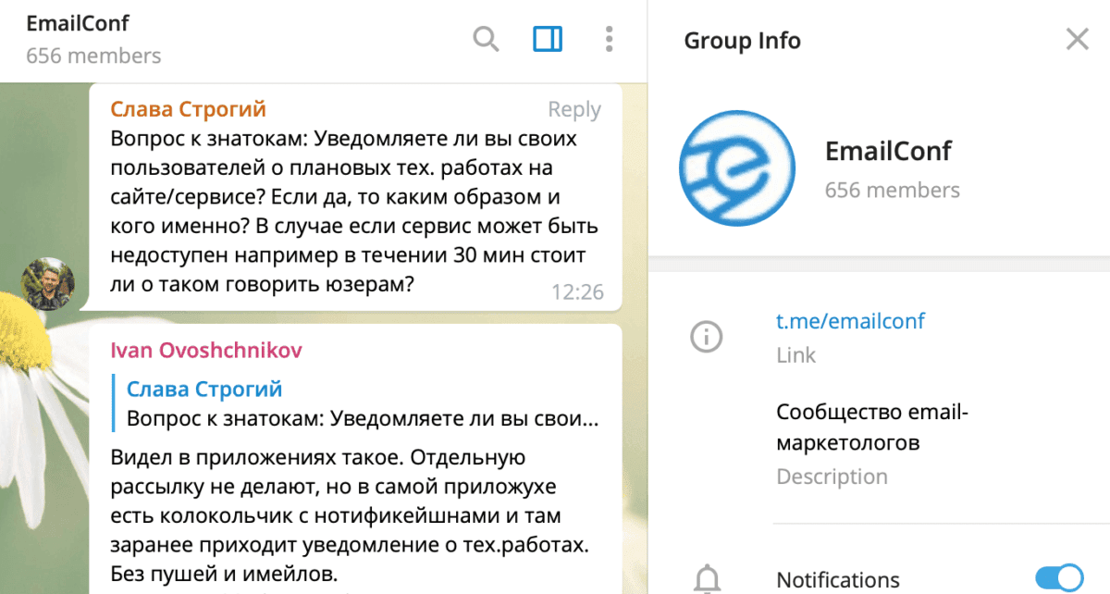Click the EmailConf title in the chat header
Image resolution: width=1110 pixels, height=594 pixels.
[78, 23]
